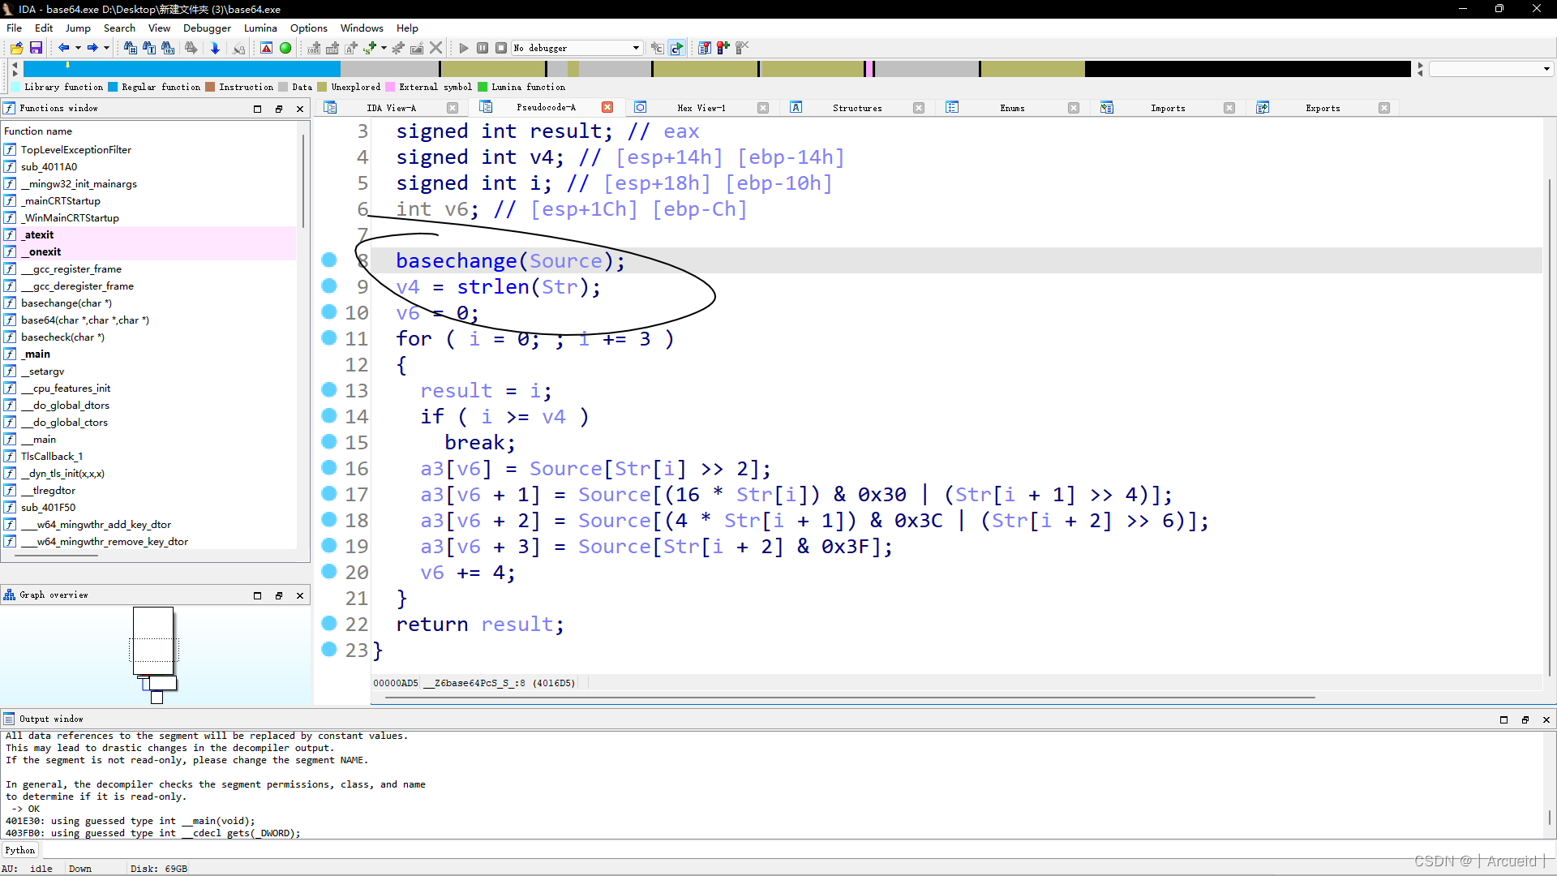Select TopLevelExceptionFilter function
Image resolution: width=1557 pixels, height=876 pixels.
(75, 150)
